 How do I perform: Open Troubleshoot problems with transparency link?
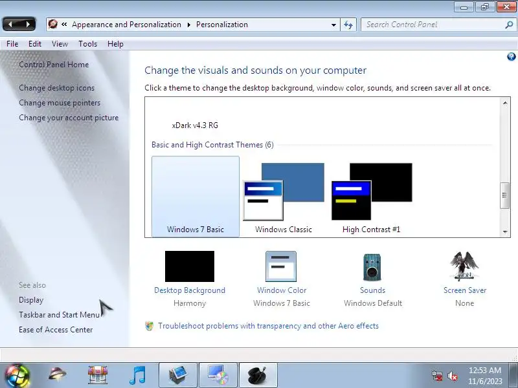point(268,326)
